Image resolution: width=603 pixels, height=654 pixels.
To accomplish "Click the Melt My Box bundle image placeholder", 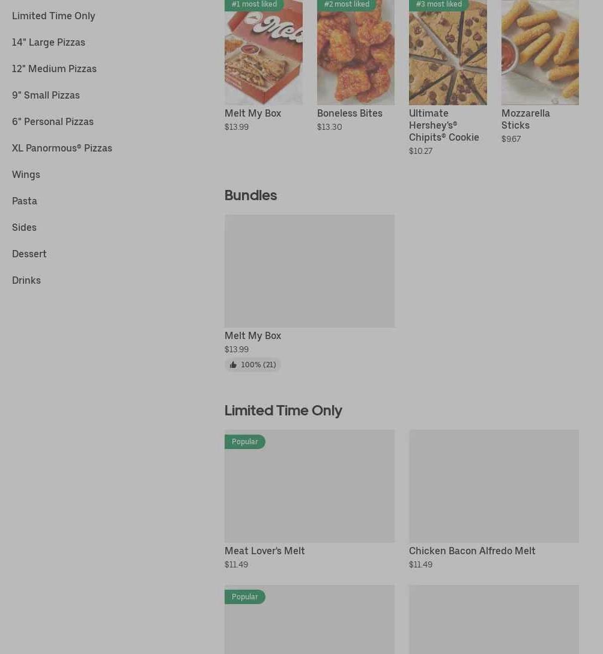I will pos(309,271).
